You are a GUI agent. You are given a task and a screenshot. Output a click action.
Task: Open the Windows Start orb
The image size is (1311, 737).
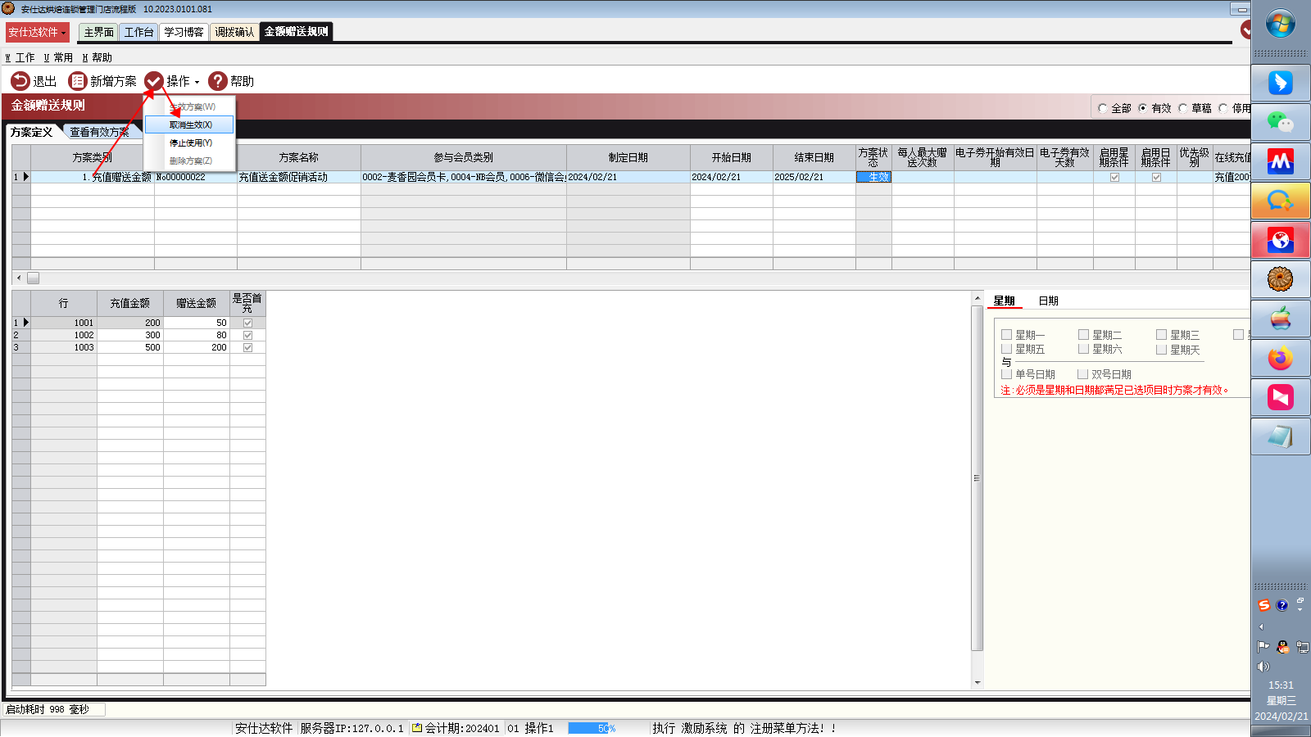(1281, 24)
